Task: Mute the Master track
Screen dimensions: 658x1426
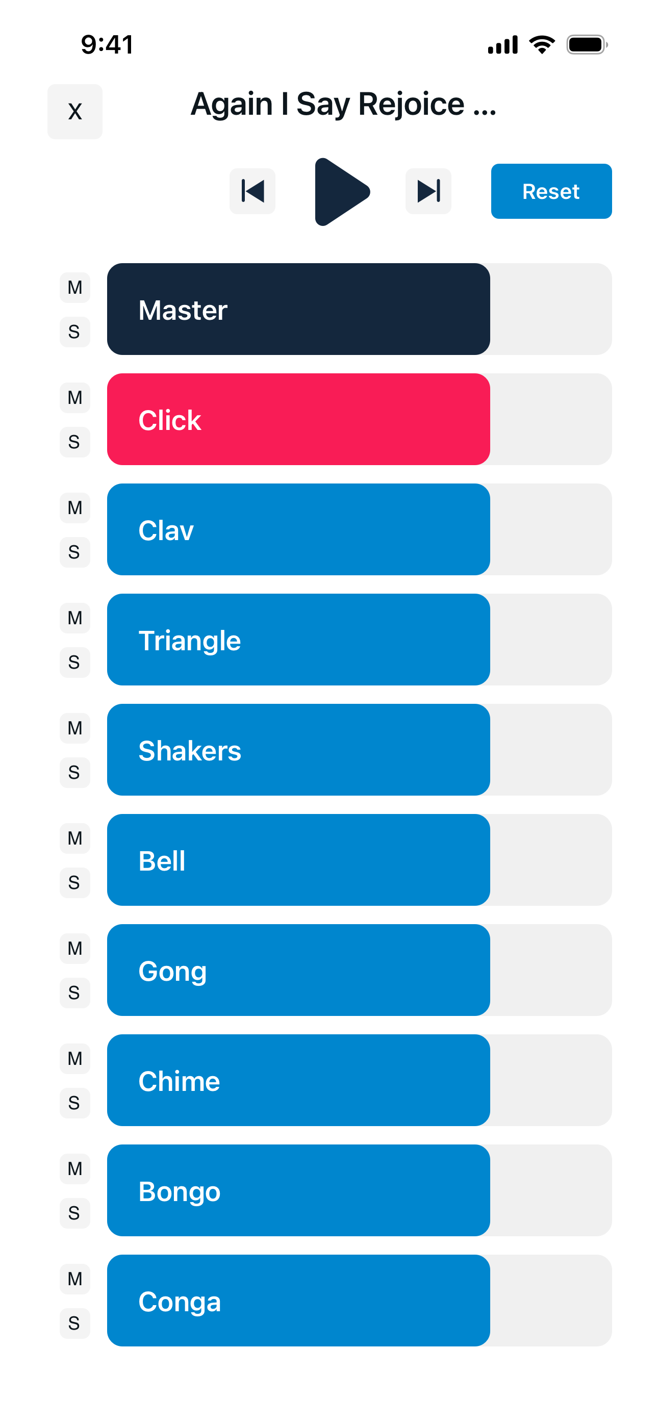Action: [75, 287]
